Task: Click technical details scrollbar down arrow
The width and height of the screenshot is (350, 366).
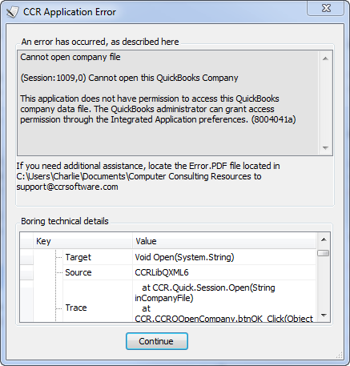Action: click(324, 316)
